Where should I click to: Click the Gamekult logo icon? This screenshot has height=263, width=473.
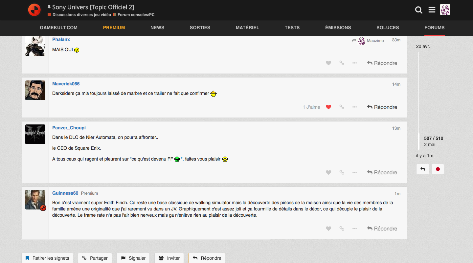[34, 10]
